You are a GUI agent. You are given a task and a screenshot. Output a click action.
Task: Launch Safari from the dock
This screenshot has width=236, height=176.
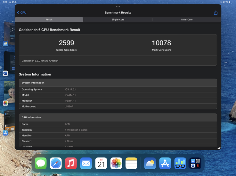56,163
